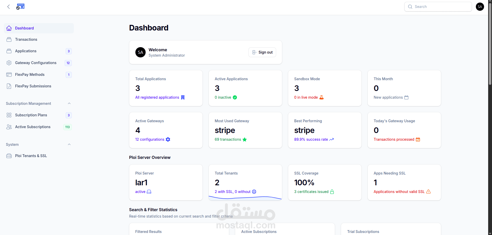This screenshot has height=235, width=492.
Task: Open the home Dashboard icon in sidebar
Action: click(x=9, y=28)
